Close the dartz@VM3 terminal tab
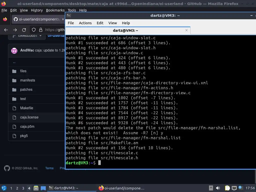Viewport: 256px width, 192px height. [186, 30]
